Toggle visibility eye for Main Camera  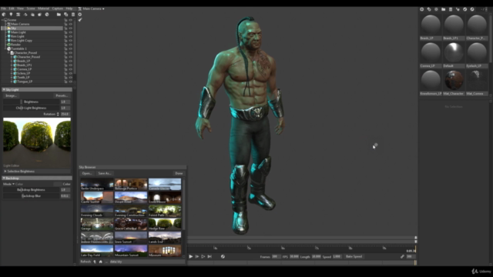coord(70,24)
